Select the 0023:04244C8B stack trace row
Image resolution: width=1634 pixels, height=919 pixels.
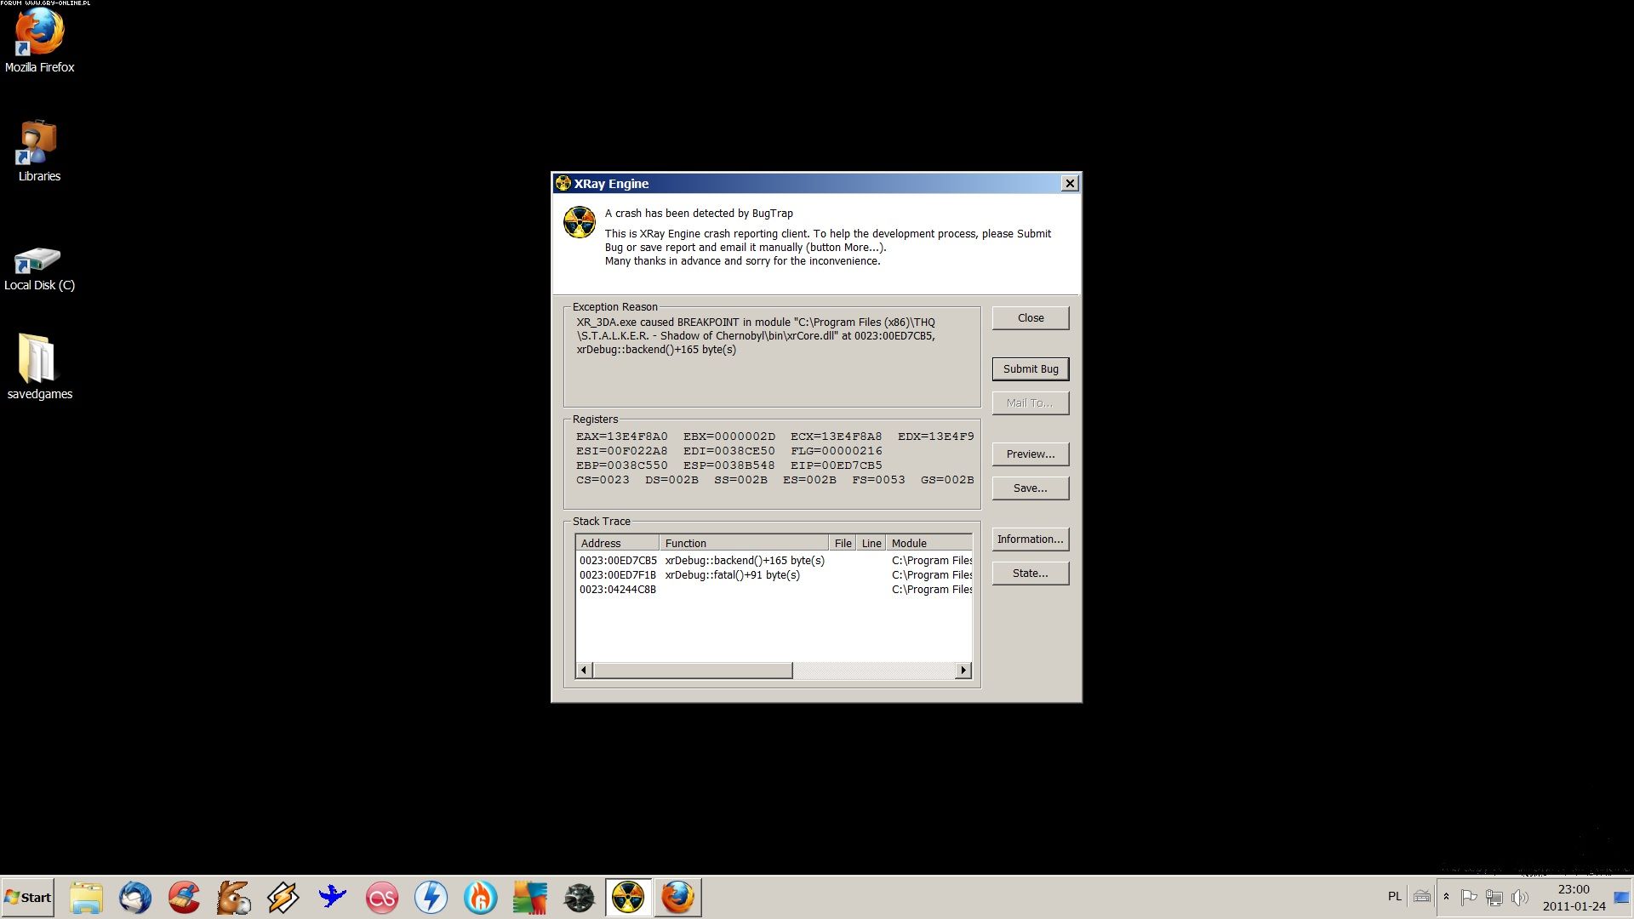pyautogui.click(x=774, y=590)
